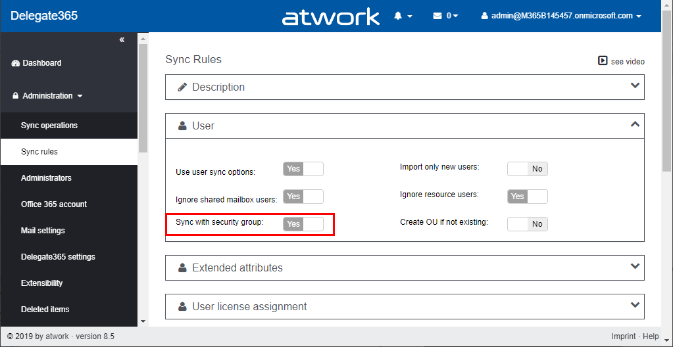Click the admin email address text
This screenshot has height=347, width=673.
pos(562,16)
